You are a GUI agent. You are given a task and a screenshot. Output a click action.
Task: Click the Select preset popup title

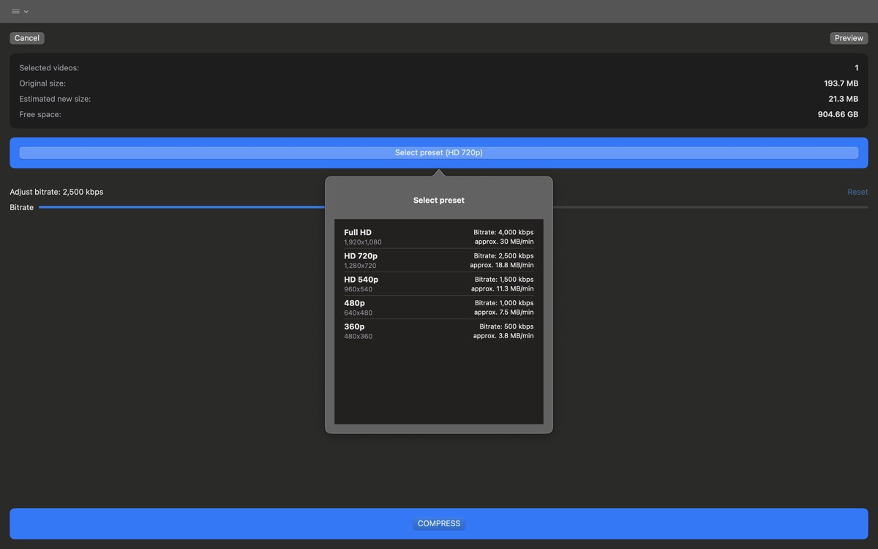[438, 199]
